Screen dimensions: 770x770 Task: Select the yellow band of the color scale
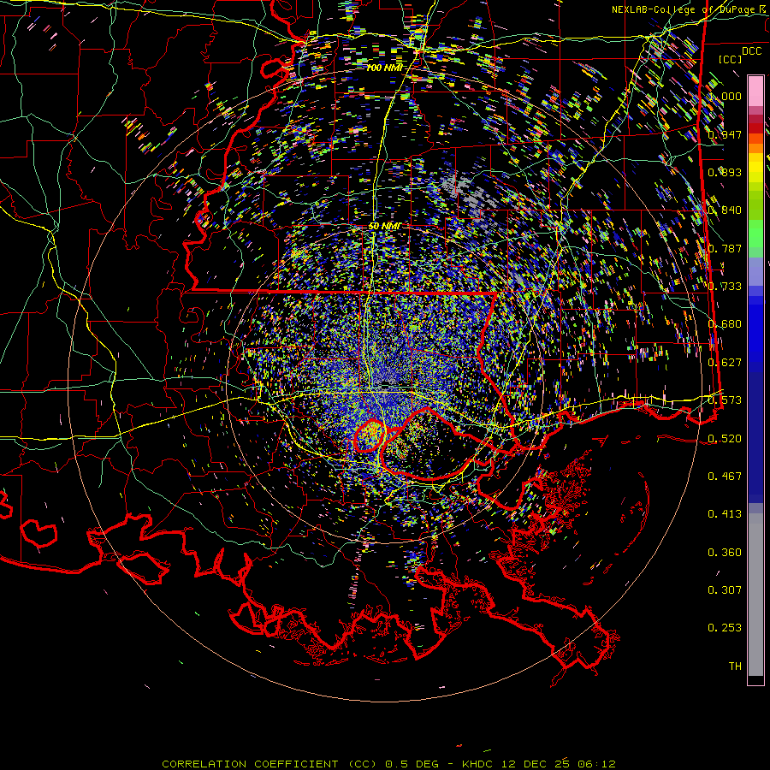(755, 168)
